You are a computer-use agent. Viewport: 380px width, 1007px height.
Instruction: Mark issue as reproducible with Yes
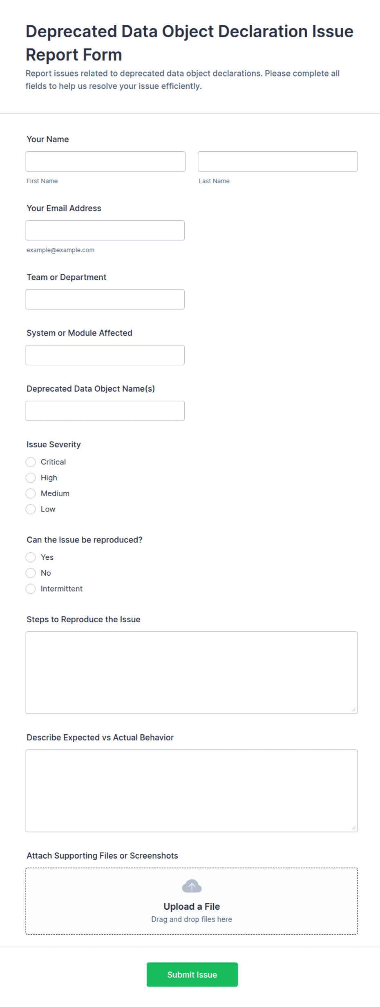pos(31,557)
